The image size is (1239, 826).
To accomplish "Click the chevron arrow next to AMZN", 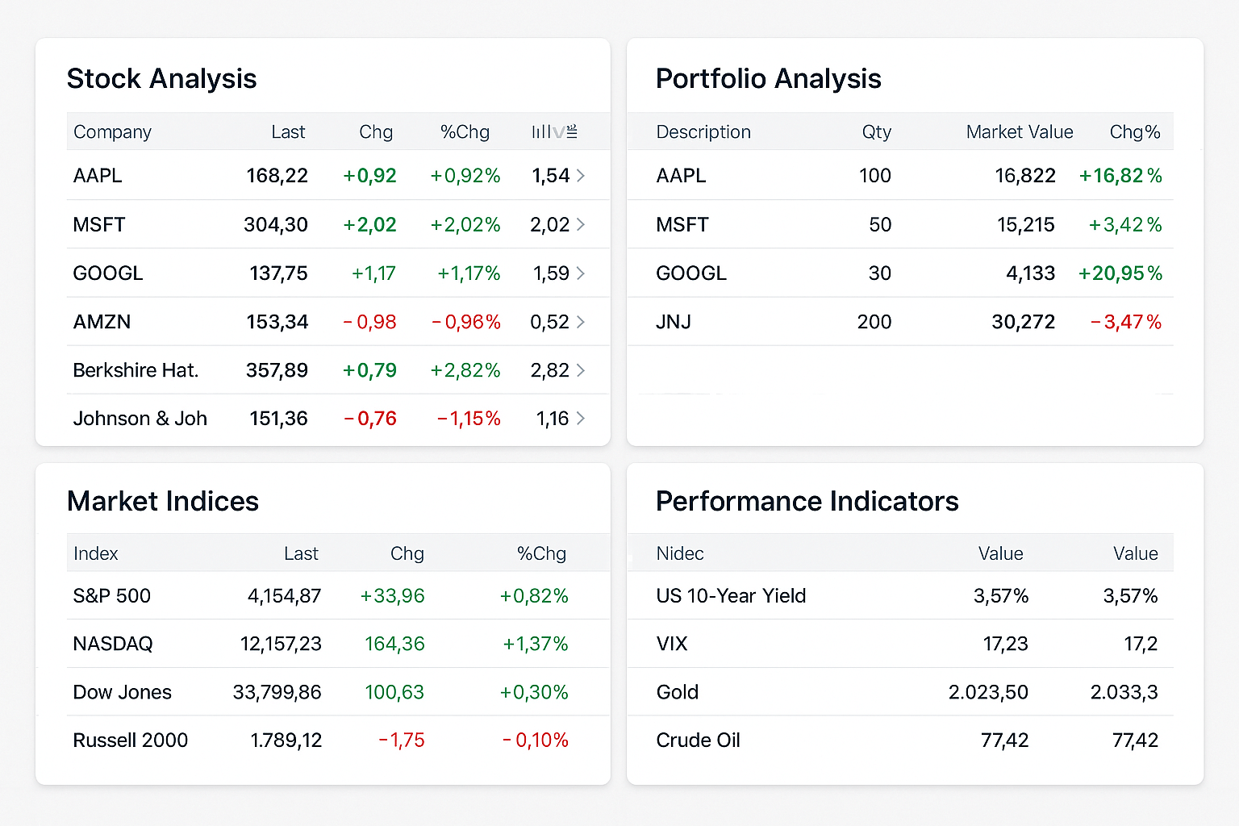I will click(582, 321).
